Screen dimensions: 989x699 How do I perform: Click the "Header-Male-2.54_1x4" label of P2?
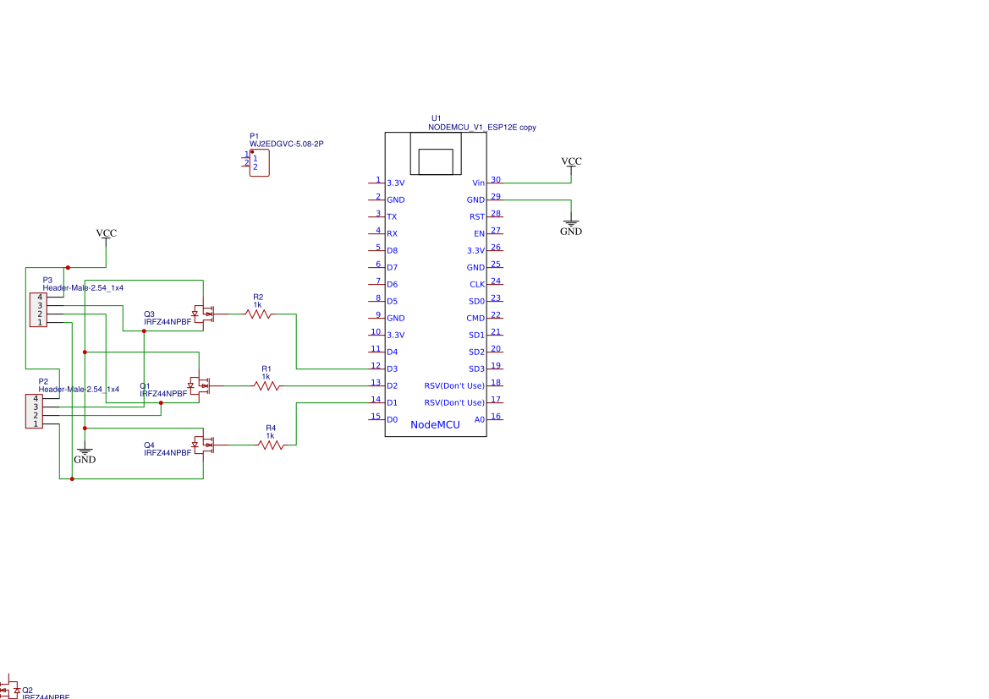(x=79, y=390)
